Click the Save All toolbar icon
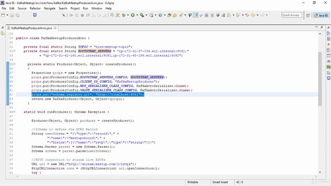This screenshot has height=186, width=331. click(18, 15)
